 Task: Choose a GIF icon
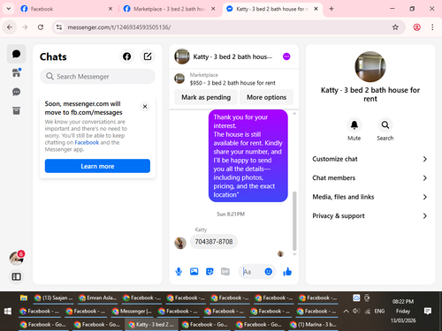pos(225,272)
